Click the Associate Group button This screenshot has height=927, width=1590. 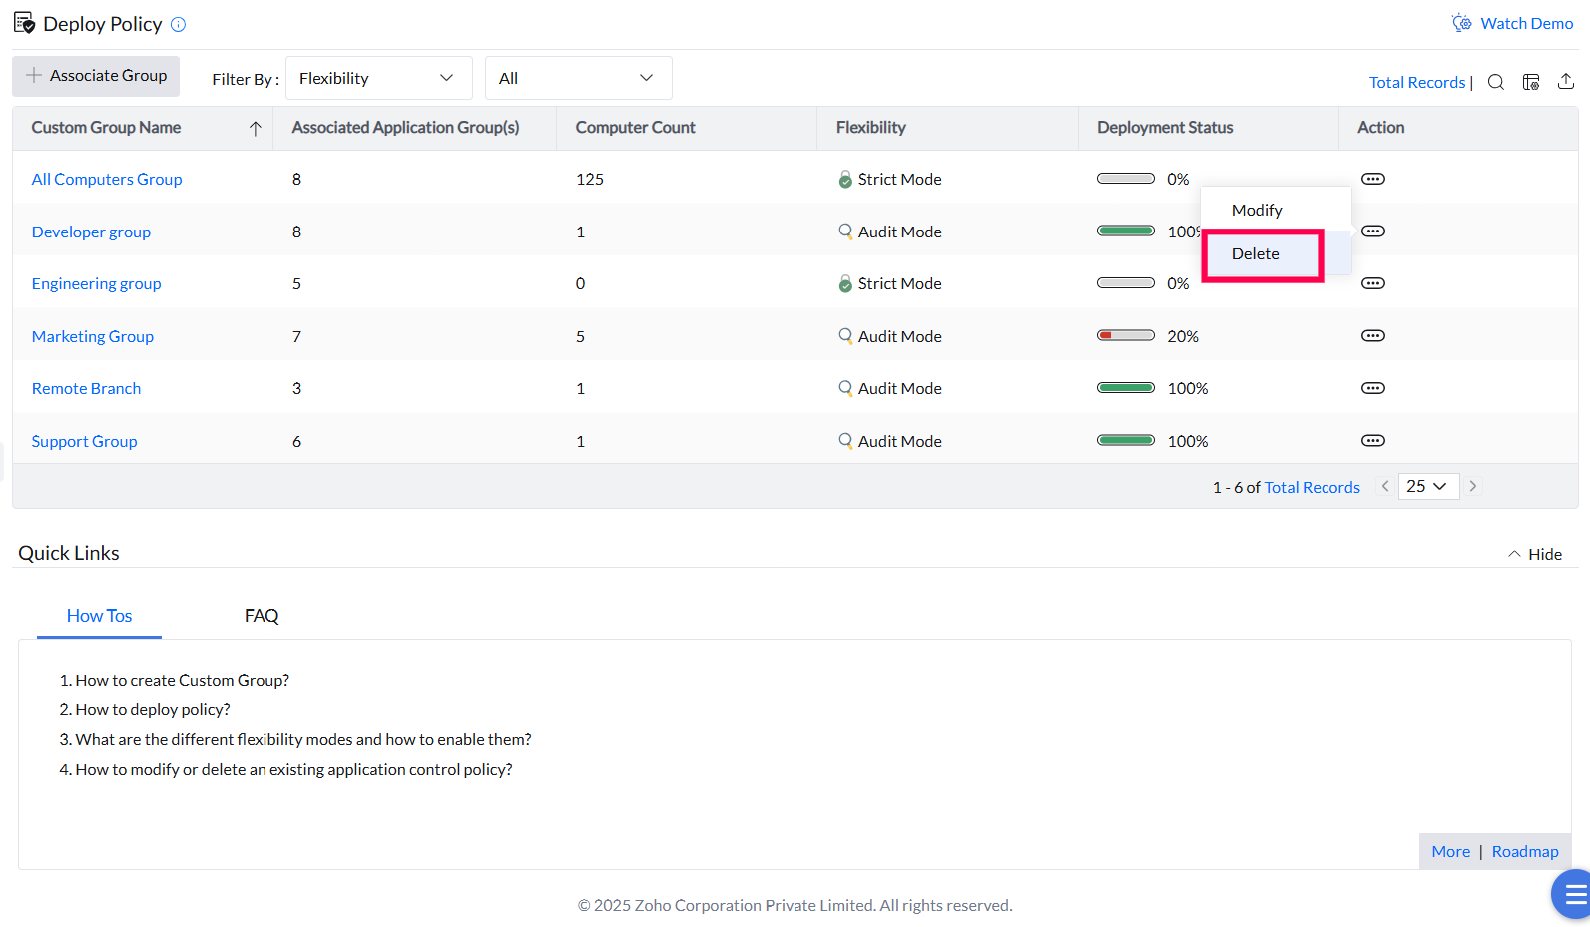click(96, 76)
